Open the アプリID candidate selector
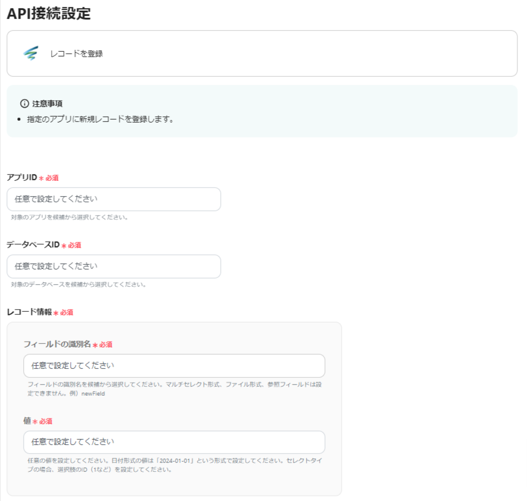 pyautogui.click(x=114, y=199)
